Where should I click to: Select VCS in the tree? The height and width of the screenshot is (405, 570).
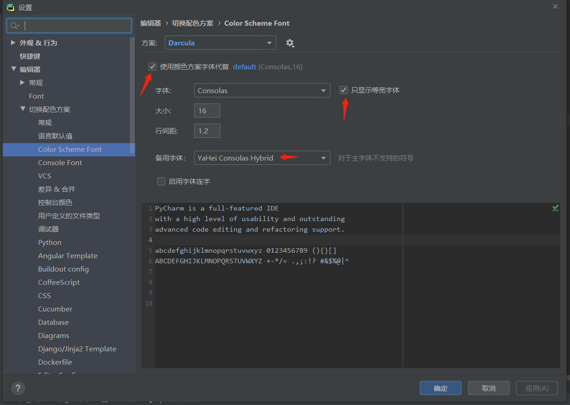tap(44, 176)
